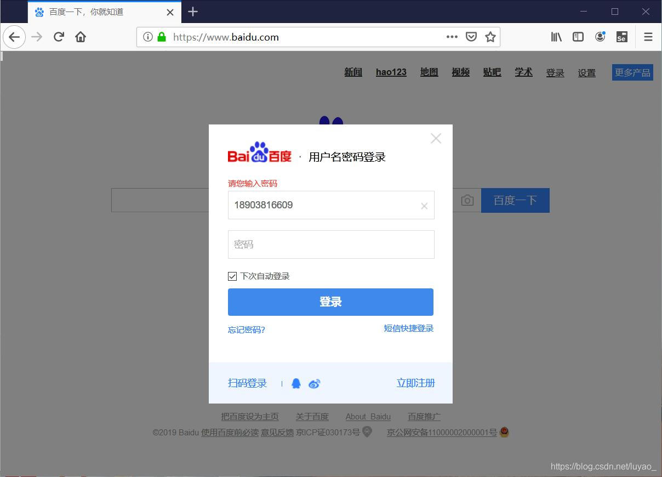This screenshot has width=662, height=477.
Task: Open the browser home page icon
Action: pos(81,37)
